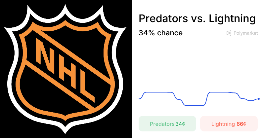
Task: Click the second high plateau of the chart line
Action: pos(222,92)
